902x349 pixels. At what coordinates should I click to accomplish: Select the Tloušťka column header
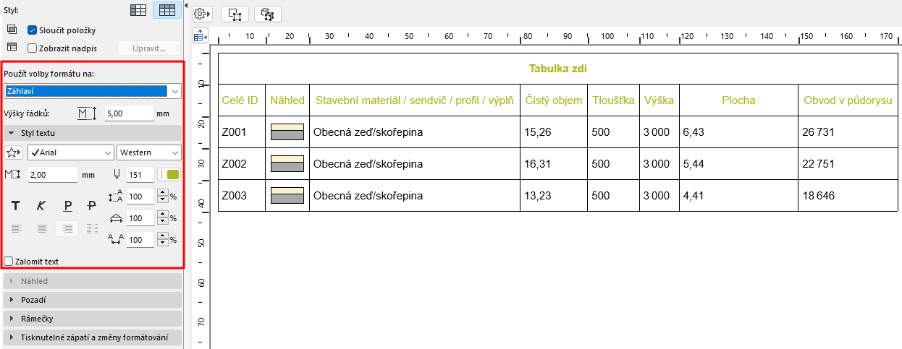click(x=613, y=100)
